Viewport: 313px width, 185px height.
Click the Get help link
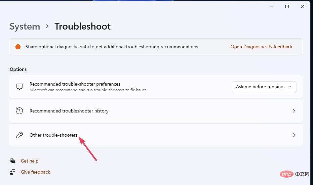click(30, 161)
